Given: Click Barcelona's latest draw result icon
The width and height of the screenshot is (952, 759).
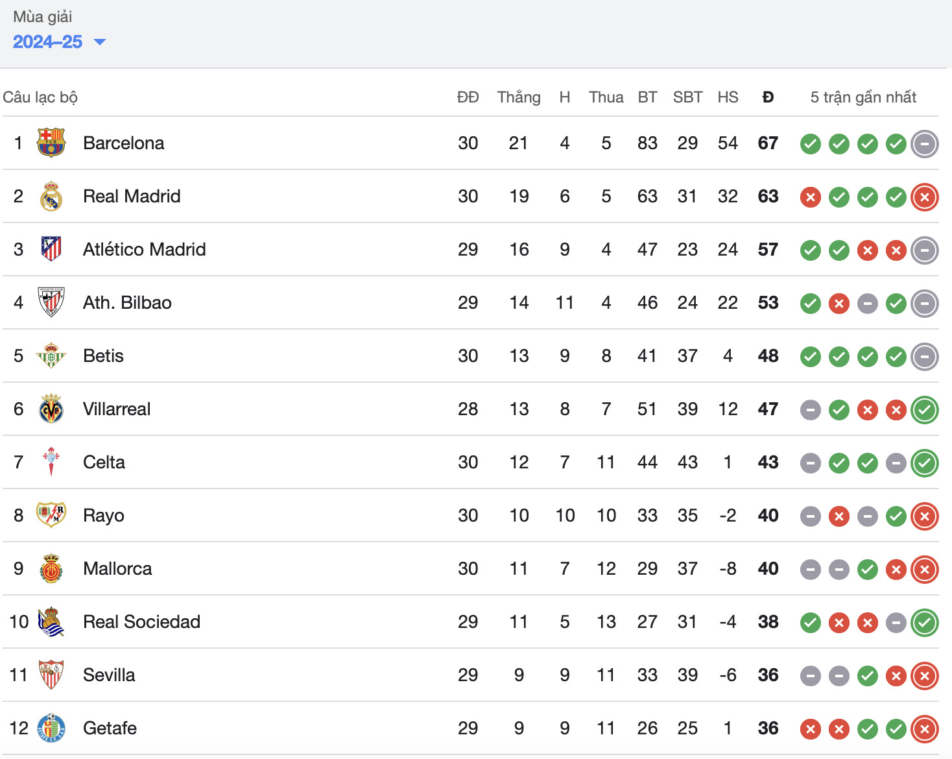Looking at the screenshot, I should 924,144.
